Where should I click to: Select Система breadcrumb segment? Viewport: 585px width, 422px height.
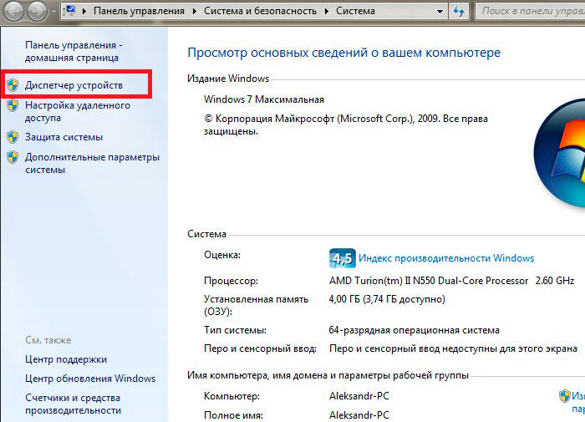pyautogui.click(x=355, y=11)
